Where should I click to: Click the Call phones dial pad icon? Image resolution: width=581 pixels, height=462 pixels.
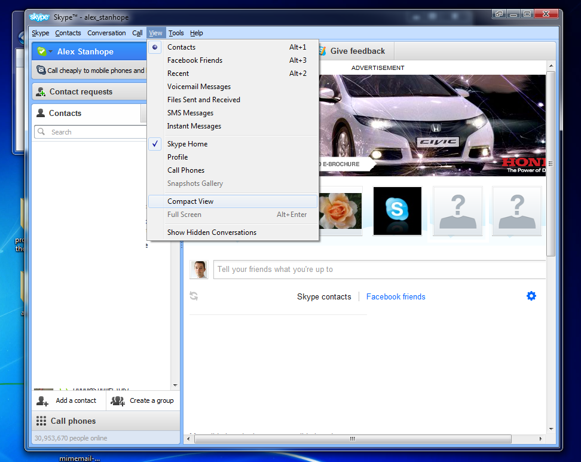coord(41,421)
